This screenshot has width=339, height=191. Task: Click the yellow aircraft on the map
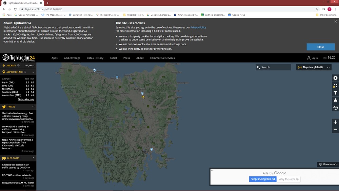(143, 97)
